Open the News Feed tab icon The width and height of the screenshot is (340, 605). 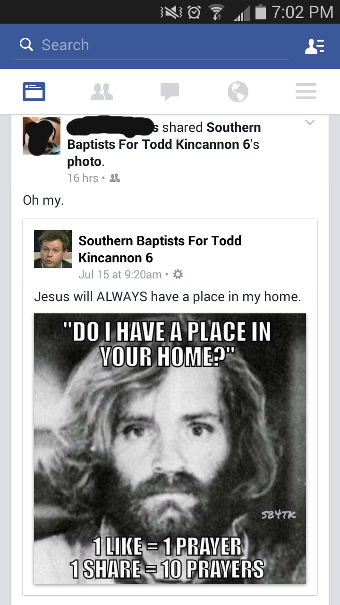click(x=34, y=91)
